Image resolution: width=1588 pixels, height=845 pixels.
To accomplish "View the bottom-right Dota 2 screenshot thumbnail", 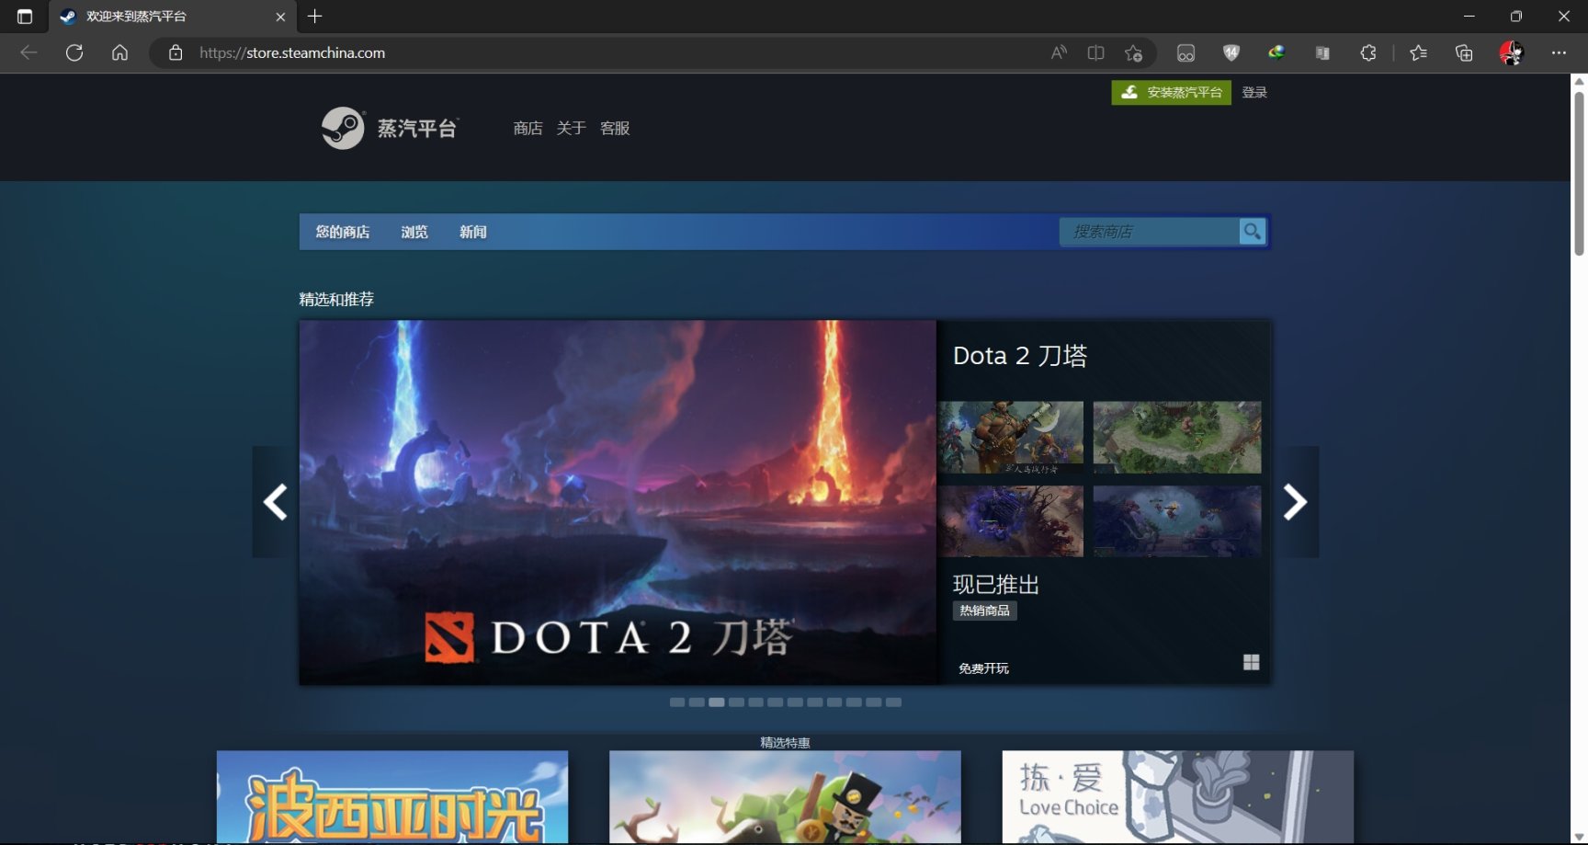I will pos(1177,521).
